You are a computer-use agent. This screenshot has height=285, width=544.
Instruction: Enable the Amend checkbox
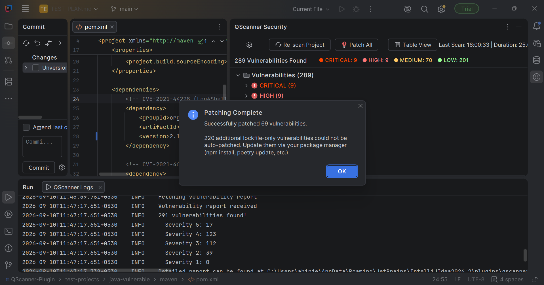26,127
